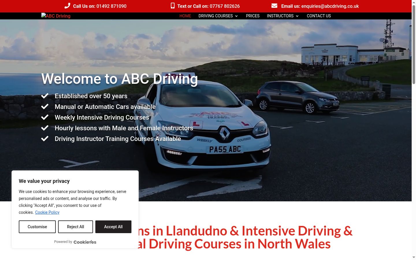Click checkmark beside Weekly Intensive Driving Courses
The image size is (416, 260).
tap(45, 117)
